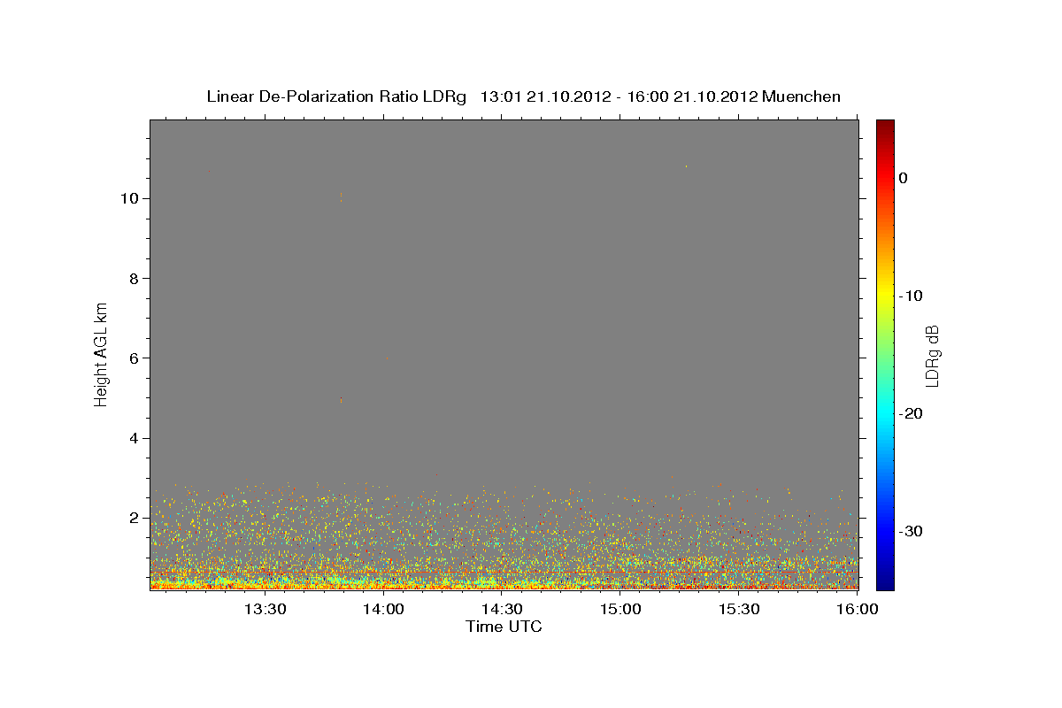Click the colorbar tick label 0
This screenshot has height=708, width=1062.
[903, 178]
